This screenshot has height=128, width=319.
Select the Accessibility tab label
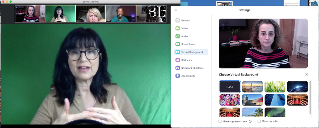[188, 76]
